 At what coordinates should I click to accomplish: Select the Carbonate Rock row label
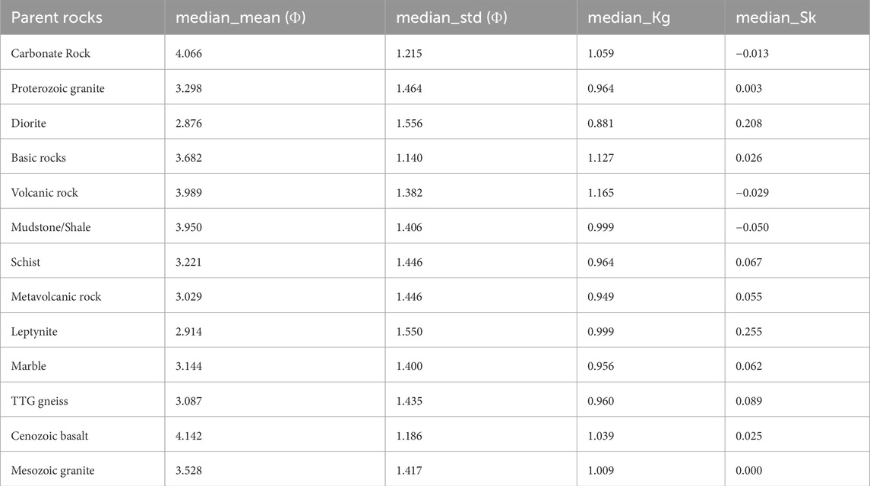[x=50, y=54]
